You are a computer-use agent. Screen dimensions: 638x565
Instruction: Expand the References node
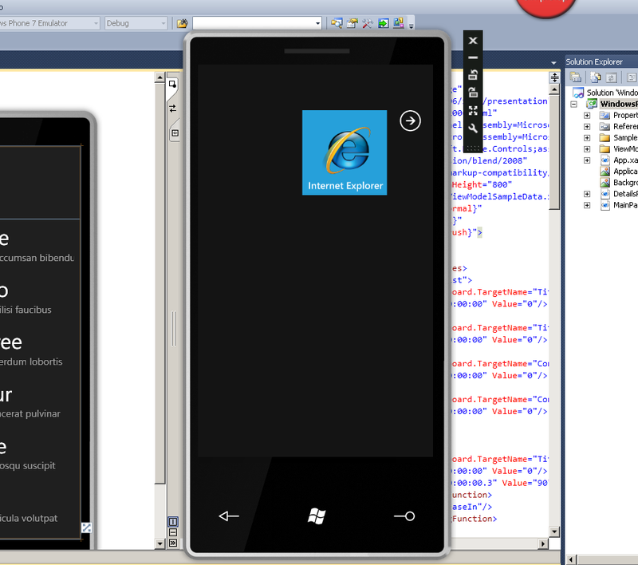(587, 127)
